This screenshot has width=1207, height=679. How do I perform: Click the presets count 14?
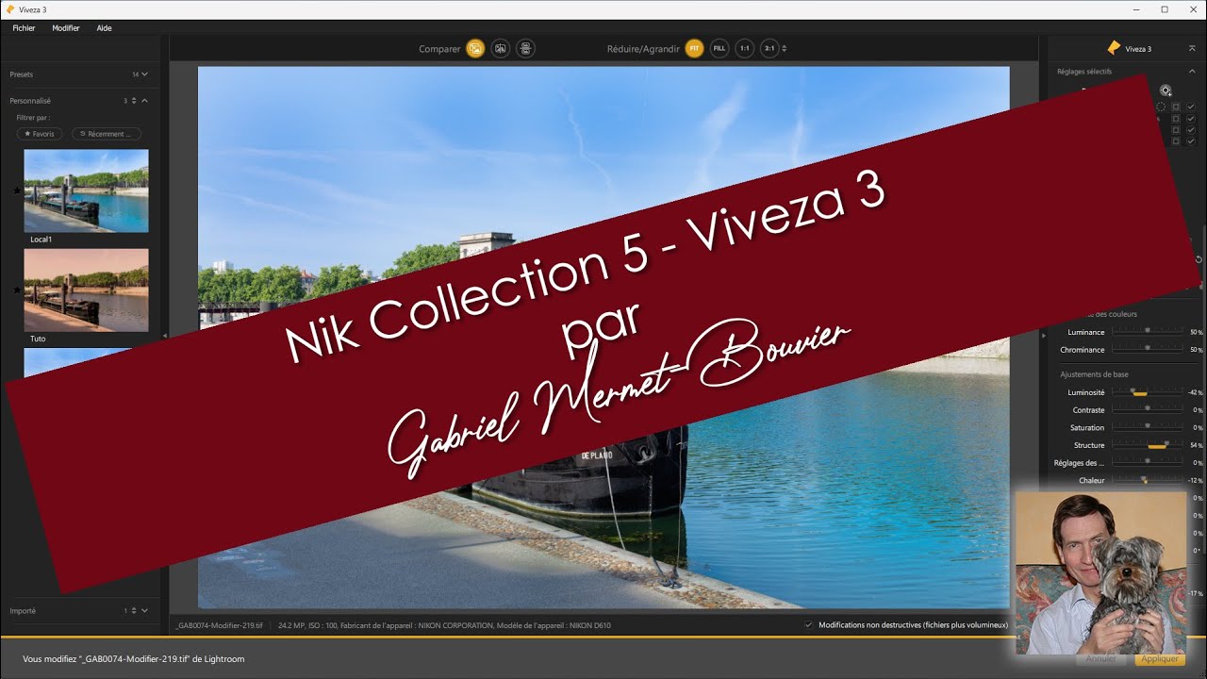point(135,74)
